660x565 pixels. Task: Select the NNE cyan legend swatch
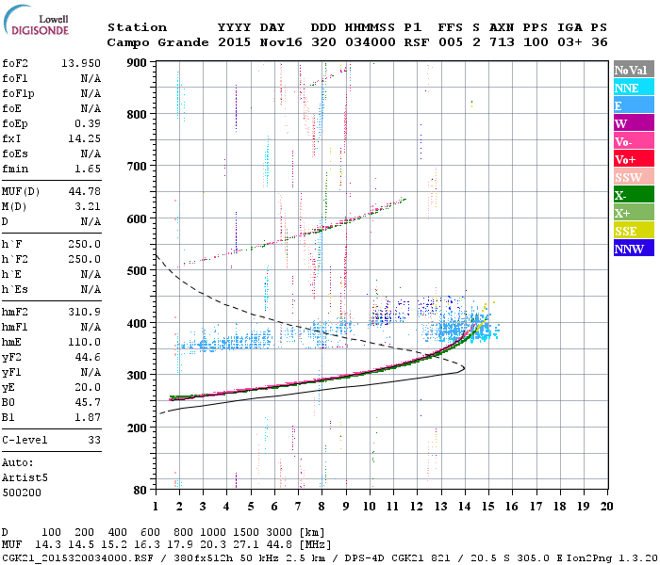point(634,88)
